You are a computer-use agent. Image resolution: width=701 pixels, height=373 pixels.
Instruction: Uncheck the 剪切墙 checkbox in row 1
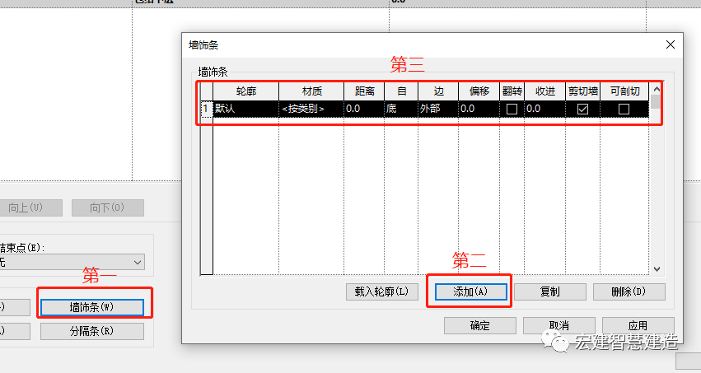[x=582, y=109]
